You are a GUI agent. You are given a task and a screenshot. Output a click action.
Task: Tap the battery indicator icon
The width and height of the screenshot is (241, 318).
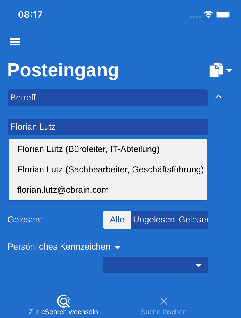[x=223, y=14]
